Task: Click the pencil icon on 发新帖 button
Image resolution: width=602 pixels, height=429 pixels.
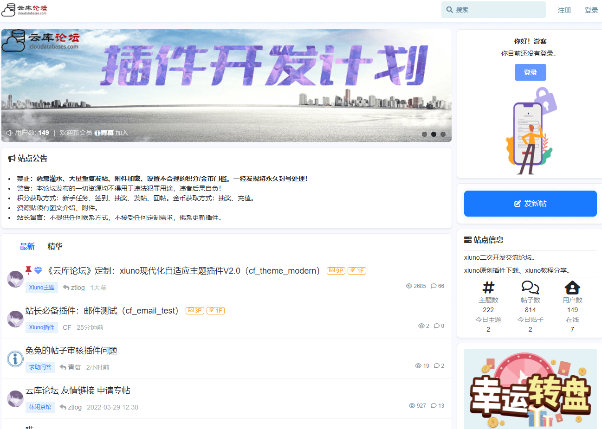Action: (518, 204)
